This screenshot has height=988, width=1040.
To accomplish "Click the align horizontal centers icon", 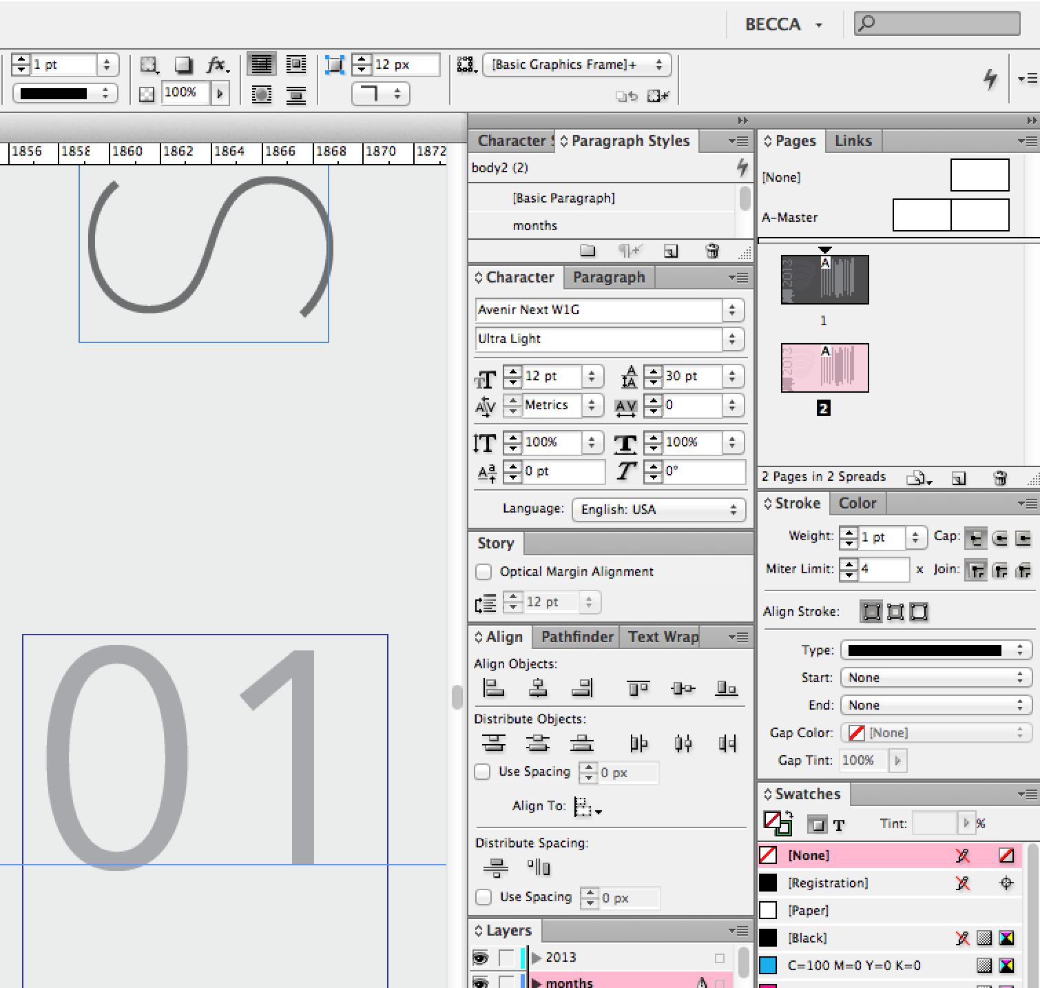I will tap(537, 688).
